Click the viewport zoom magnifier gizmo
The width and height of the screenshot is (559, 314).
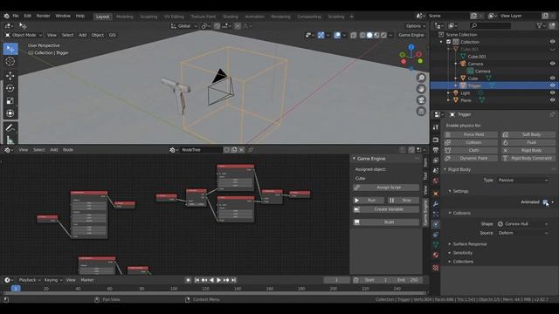point(421,78)
